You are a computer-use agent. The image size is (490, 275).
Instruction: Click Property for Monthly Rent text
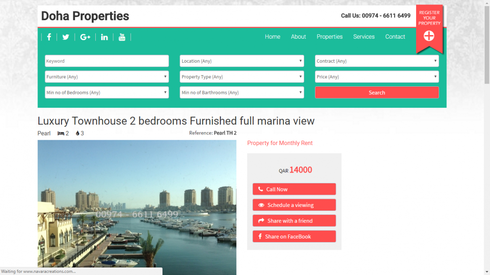click(280, 143)
